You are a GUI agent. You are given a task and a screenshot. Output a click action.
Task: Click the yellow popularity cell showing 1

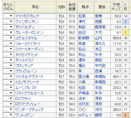pos(126,33)
